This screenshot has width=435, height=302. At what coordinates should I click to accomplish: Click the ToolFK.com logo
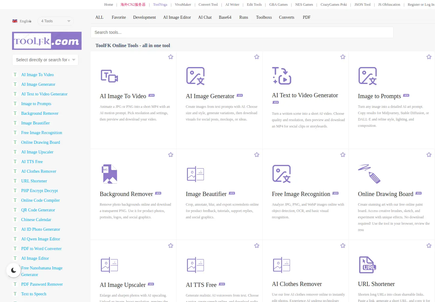pos(47,41)
